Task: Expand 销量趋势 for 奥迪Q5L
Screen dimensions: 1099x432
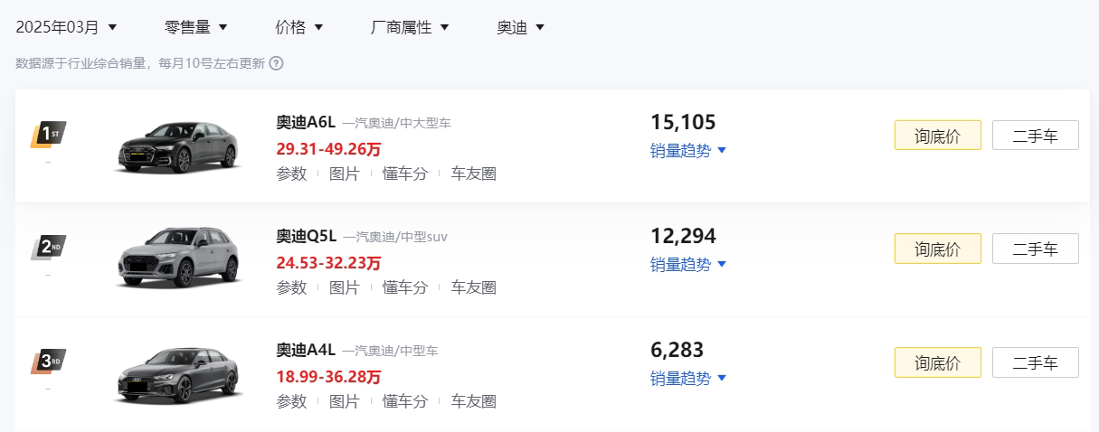Action: (x=688, y=264)
